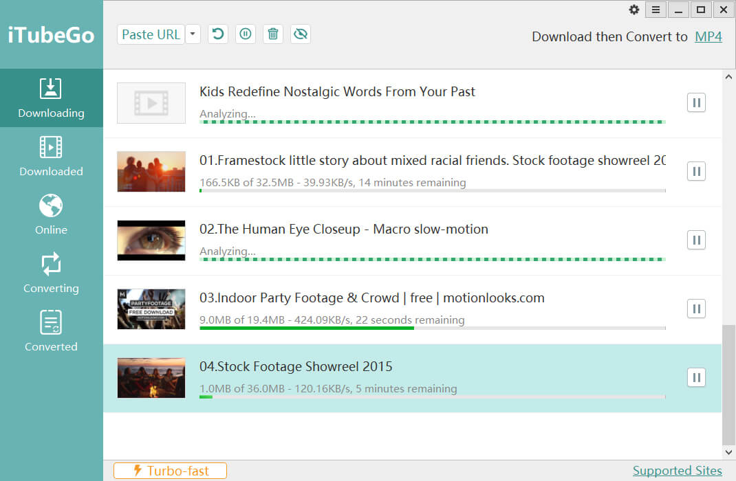
Task: Select title '04.Stock Footage Showreel 2015'
Action: point(296,367)
